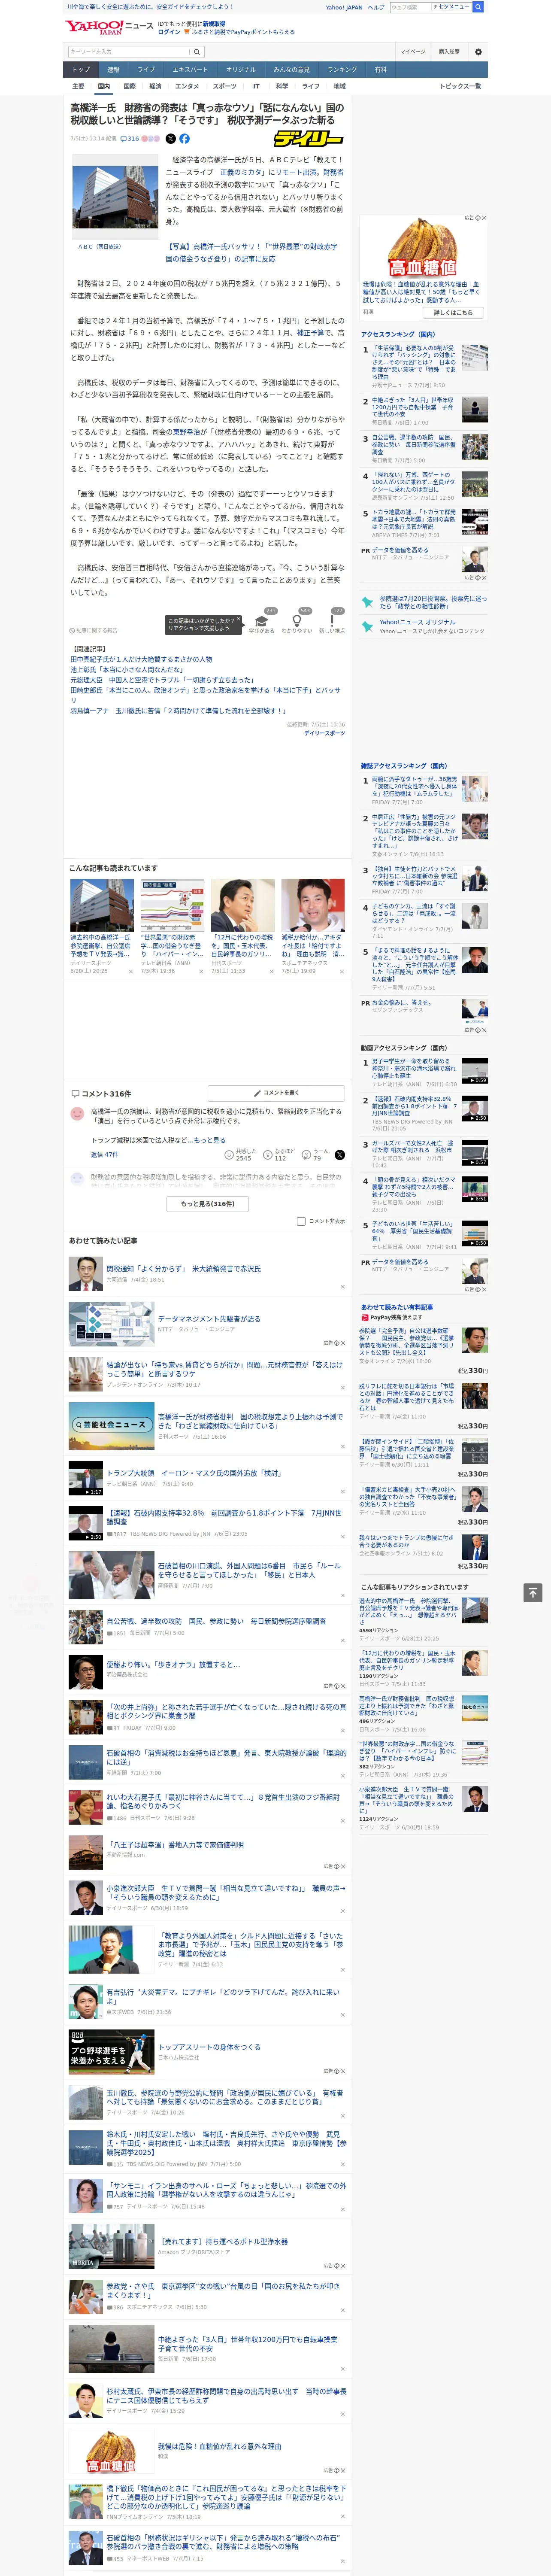This screenshot has width=551, height=2576.
Task: Open comment count 316 bubble under headline
Action: click(x=131, y=139)
